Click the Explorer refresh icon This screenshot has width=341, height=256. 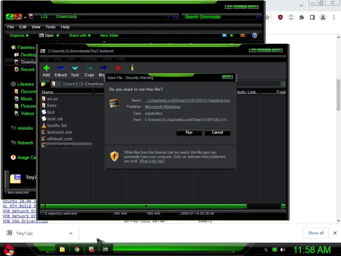(x=175, y=17)
